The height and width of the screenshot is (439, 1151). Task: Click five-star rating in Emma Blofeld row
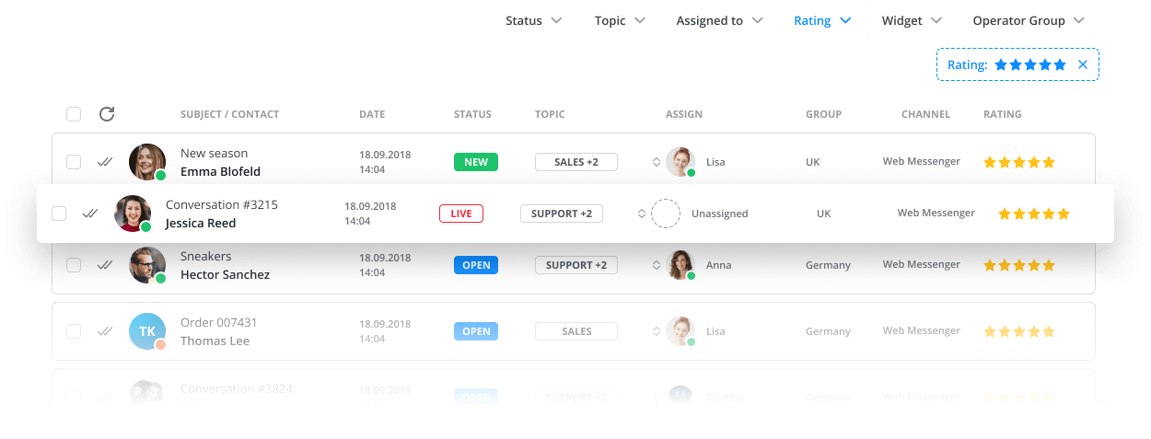tap(1019, 162)
